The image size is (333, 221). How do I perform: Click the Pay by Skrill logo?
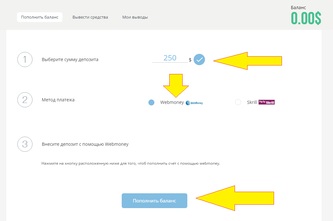point(266,102)
